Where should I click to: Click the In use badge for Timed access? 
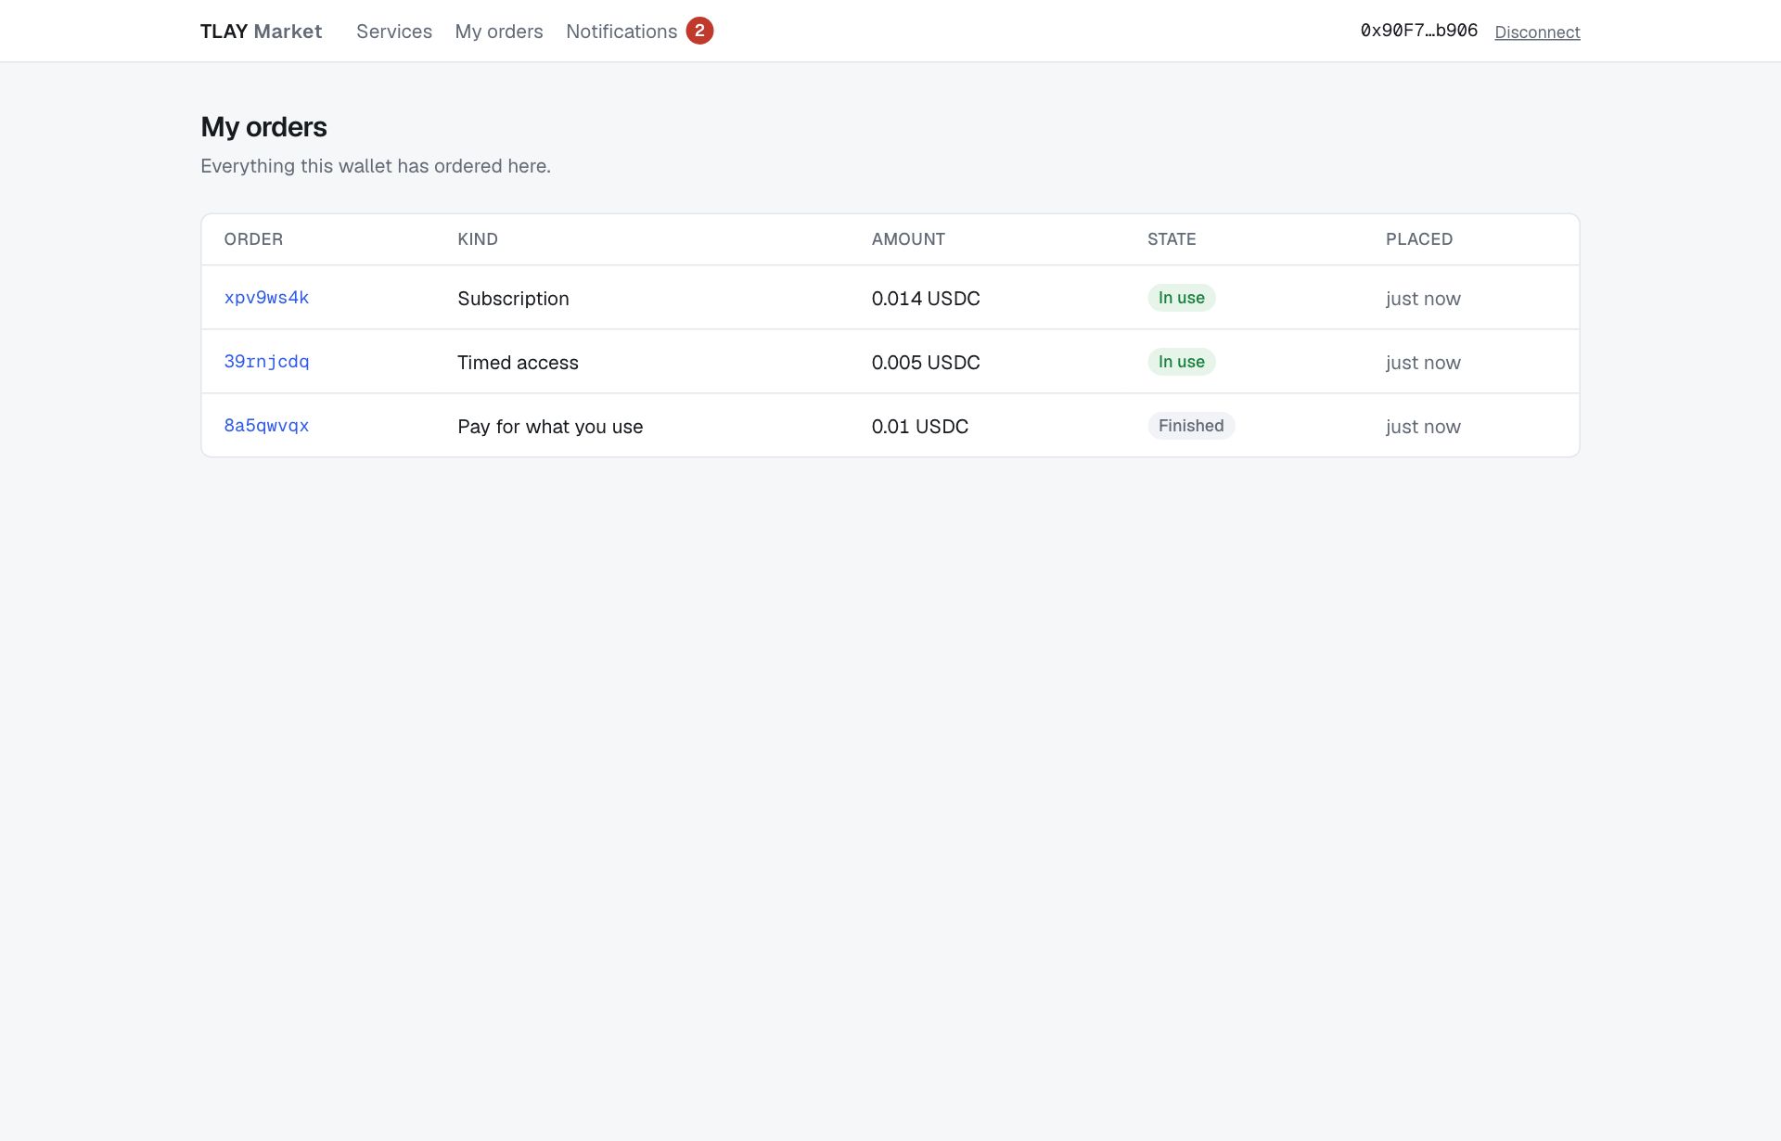tap(1181, 362)
